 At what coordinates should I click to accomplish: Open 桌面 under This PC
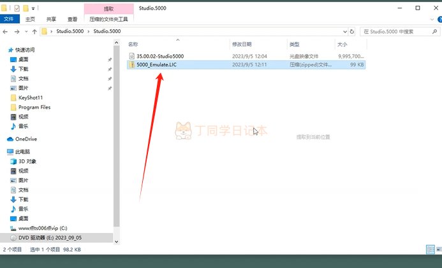click(x=23, y=218)
